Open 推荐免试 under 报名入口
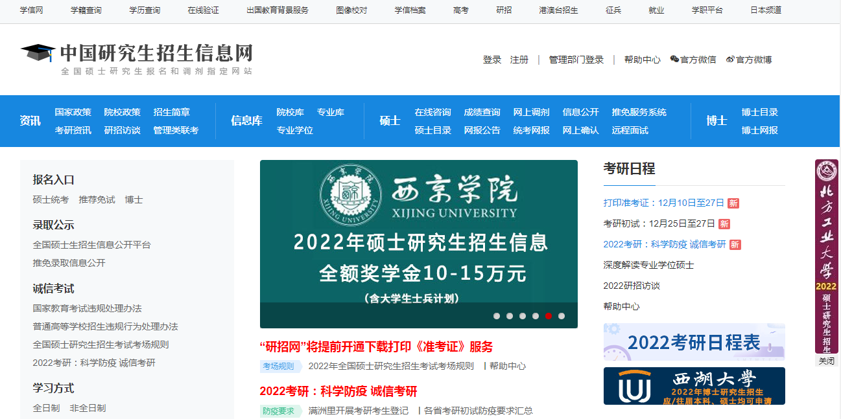This screenshot has width=841, height=419. pyautogui.click(x=97, y=199)
